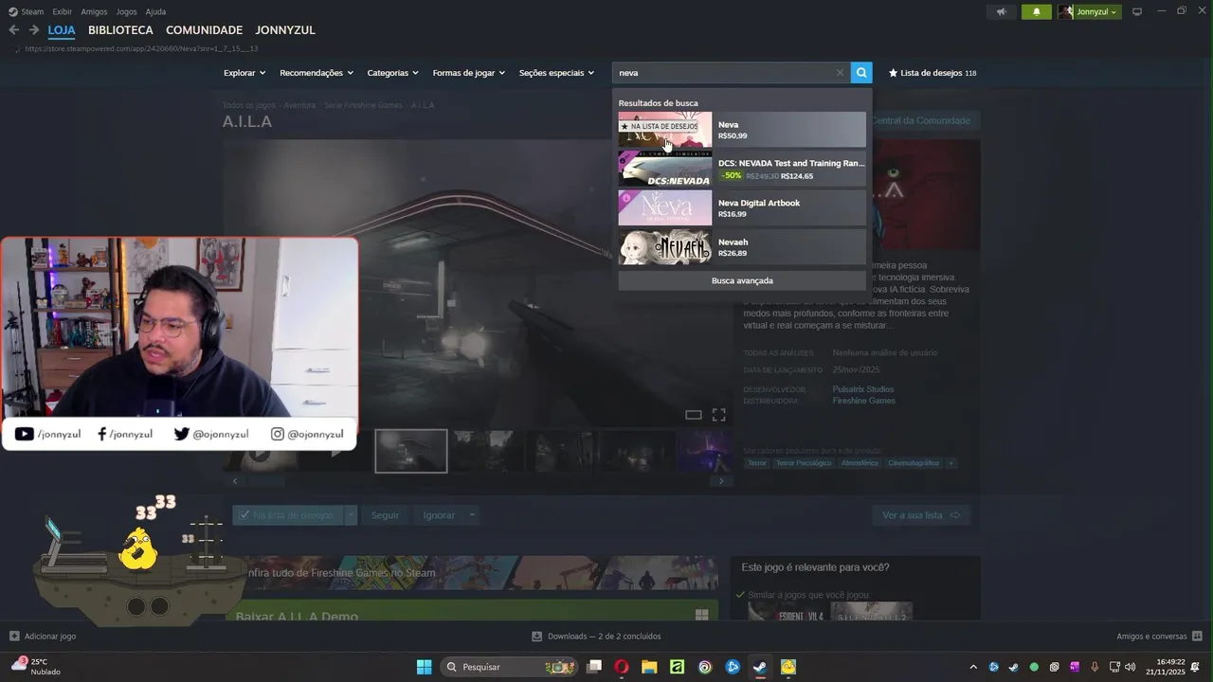Go forward with the right arrow

click(x=34, y=30)
